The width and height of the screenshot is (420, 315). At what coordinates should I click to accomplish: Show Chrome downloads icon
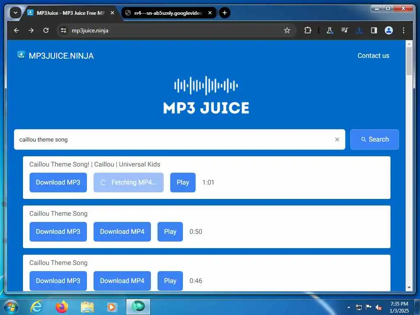point(359,30)
